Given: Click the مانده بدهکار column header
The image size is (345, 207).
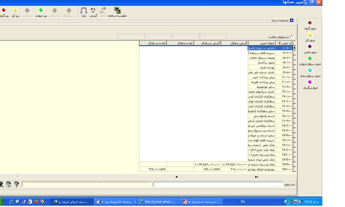Looking at the screenshot, I should pyautogui.click(x=180, y=43).
